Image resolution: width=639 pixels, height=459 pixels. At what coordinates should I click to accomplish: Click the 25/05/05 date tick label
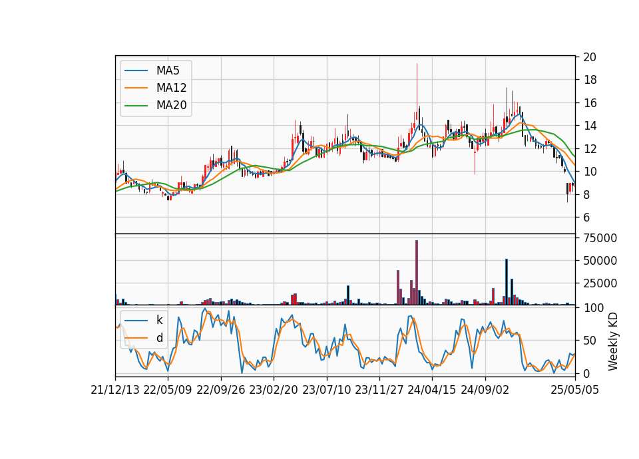tap(574, 390)
